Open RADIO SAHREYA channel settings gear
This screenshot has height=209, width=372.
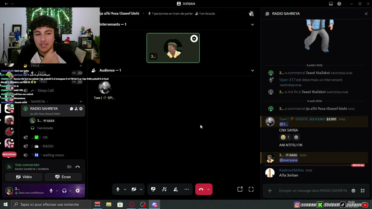(81, 109)
